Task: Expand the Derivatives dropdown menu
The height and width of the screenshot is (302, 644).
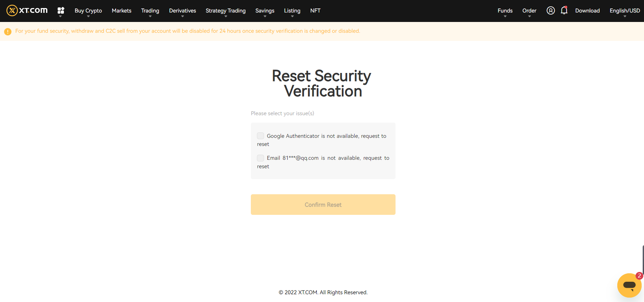Action: pyautogui.click(x=182, y=11)
